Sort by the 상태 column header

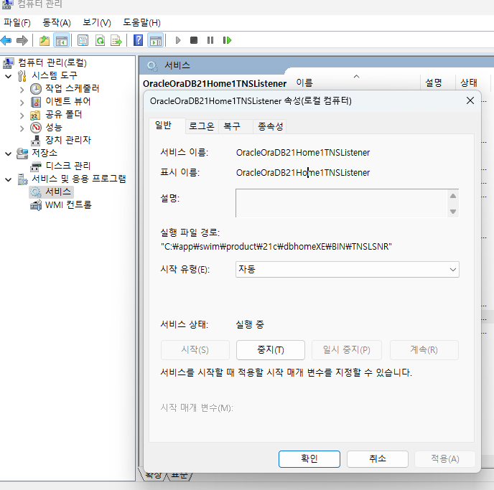point(472,83)
